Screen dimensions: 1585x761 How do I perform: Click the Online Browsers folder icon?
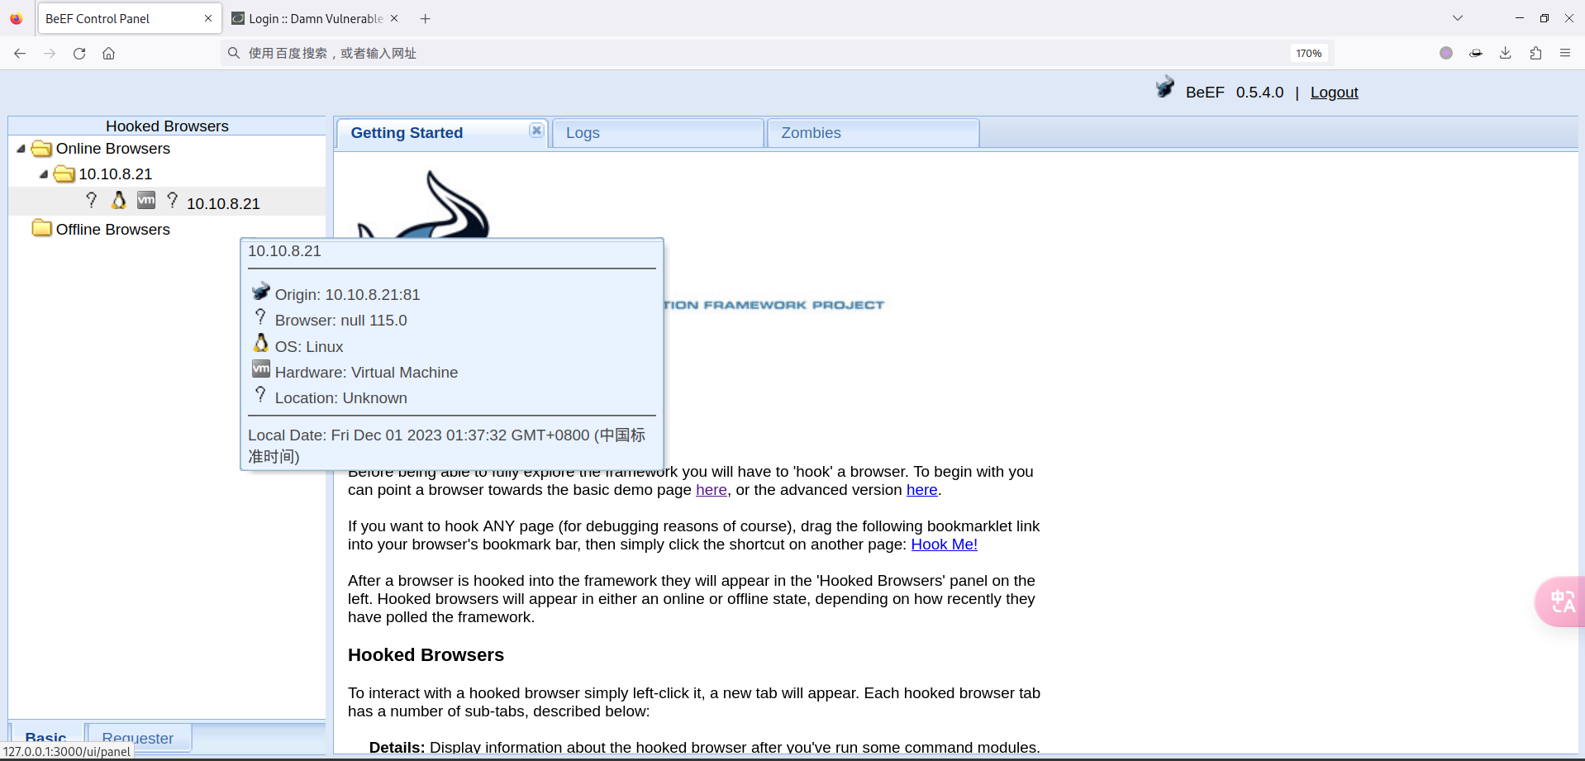tap(41, 149)
